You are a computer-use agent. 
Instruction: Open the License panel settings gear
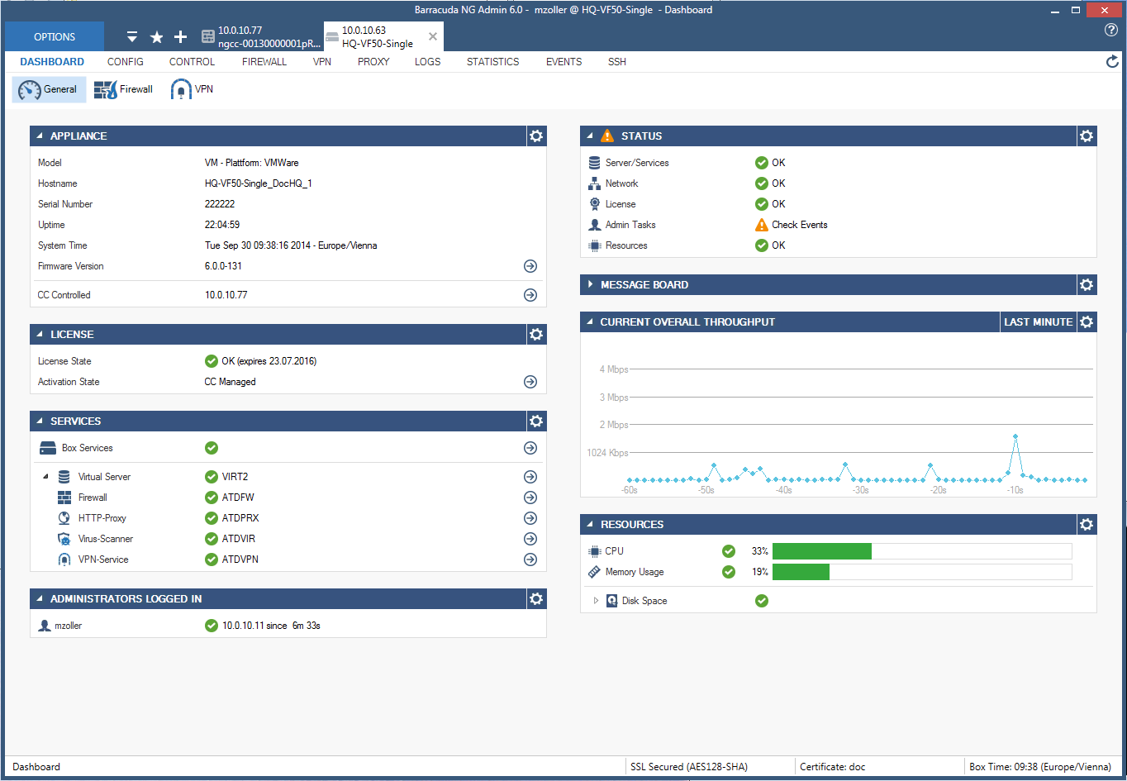tap(536, 335)
